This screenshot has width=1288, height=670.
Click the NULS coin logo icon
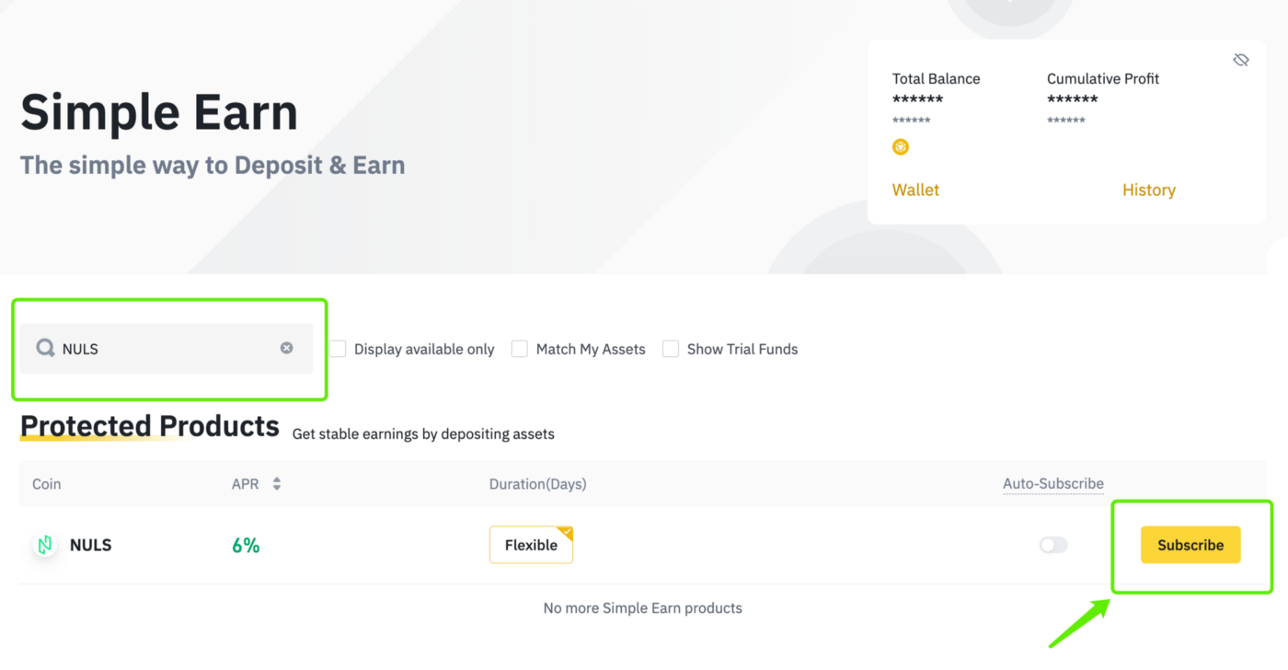pyautogui.click(x=45, y=545)
